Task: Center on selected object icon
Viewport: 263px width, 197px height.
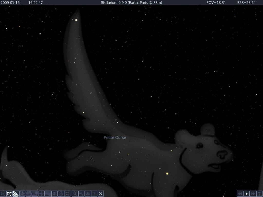Action: pyautogui.click(x=67, y=194)
